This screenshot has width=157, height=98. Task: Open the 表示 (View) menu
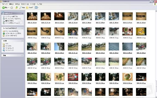(17, 4)
